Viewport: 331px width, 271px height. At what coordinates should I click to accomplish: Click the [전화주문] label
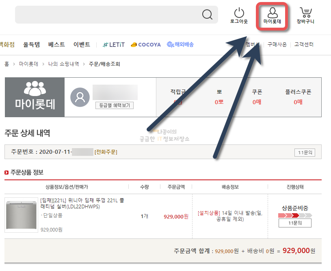point(106,152)
